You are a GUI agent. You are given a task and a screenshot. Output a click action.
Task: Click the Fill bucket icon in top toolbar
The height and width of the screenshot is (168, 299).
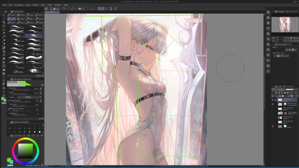(79, 9)
